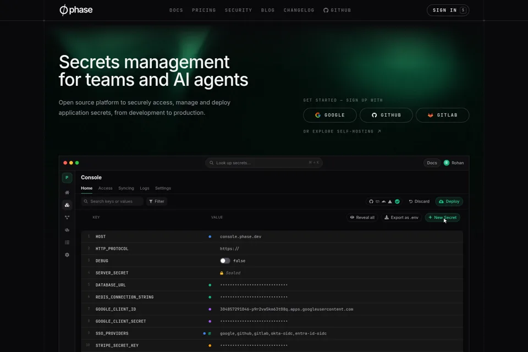Open the Logs tab

145,188
